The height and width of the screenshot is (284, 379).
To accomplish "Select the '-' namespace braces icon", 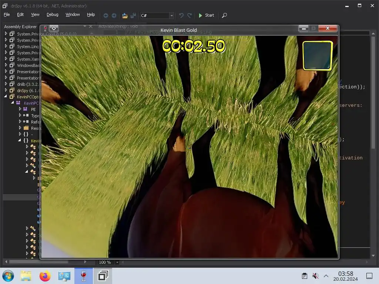I will click(26, 134).
